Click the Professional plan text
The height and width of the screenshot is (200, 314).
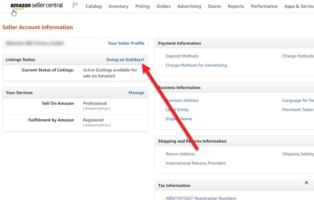pos(95,103)
